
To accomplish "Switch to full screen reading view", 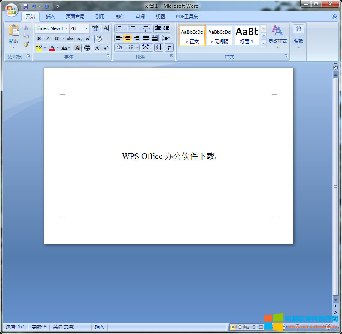I will pyautogui.click(x=240, y=326).
